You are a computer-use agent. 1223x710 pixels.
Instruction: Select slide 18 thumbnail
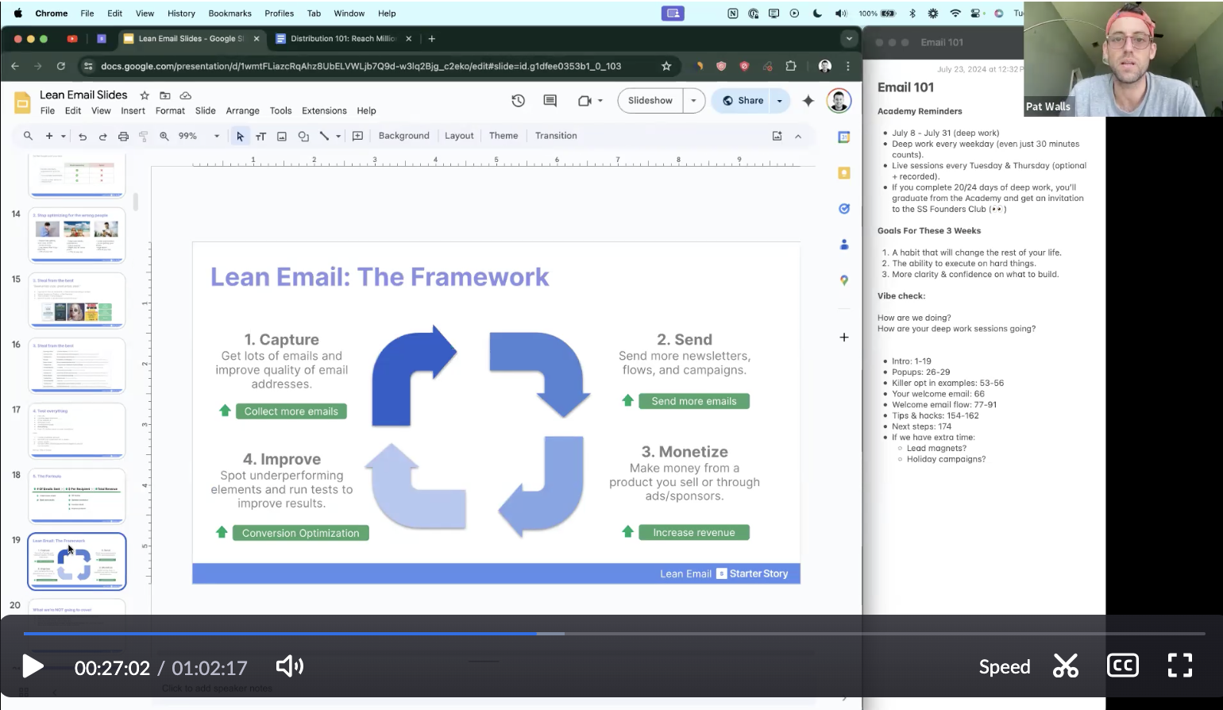(77, 496)
